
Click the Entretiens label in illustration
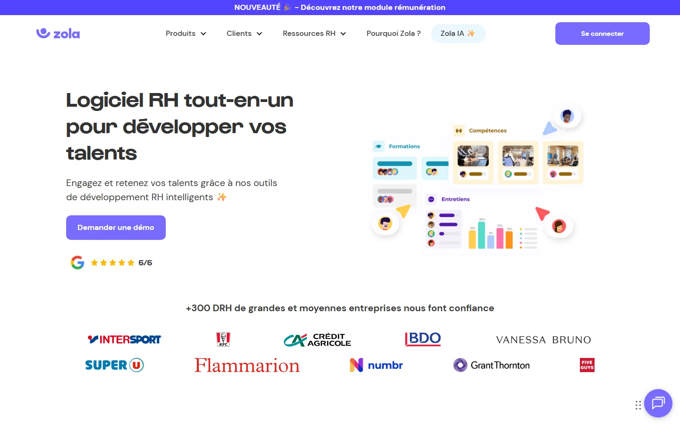[455, 199]
